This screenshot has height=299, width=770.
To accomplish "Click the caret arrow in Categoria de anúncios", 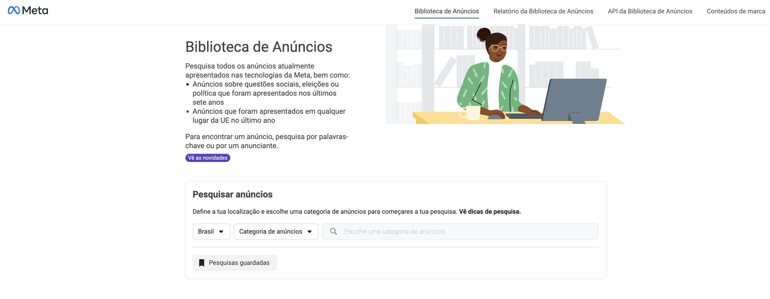I will [x=310, y=232].
